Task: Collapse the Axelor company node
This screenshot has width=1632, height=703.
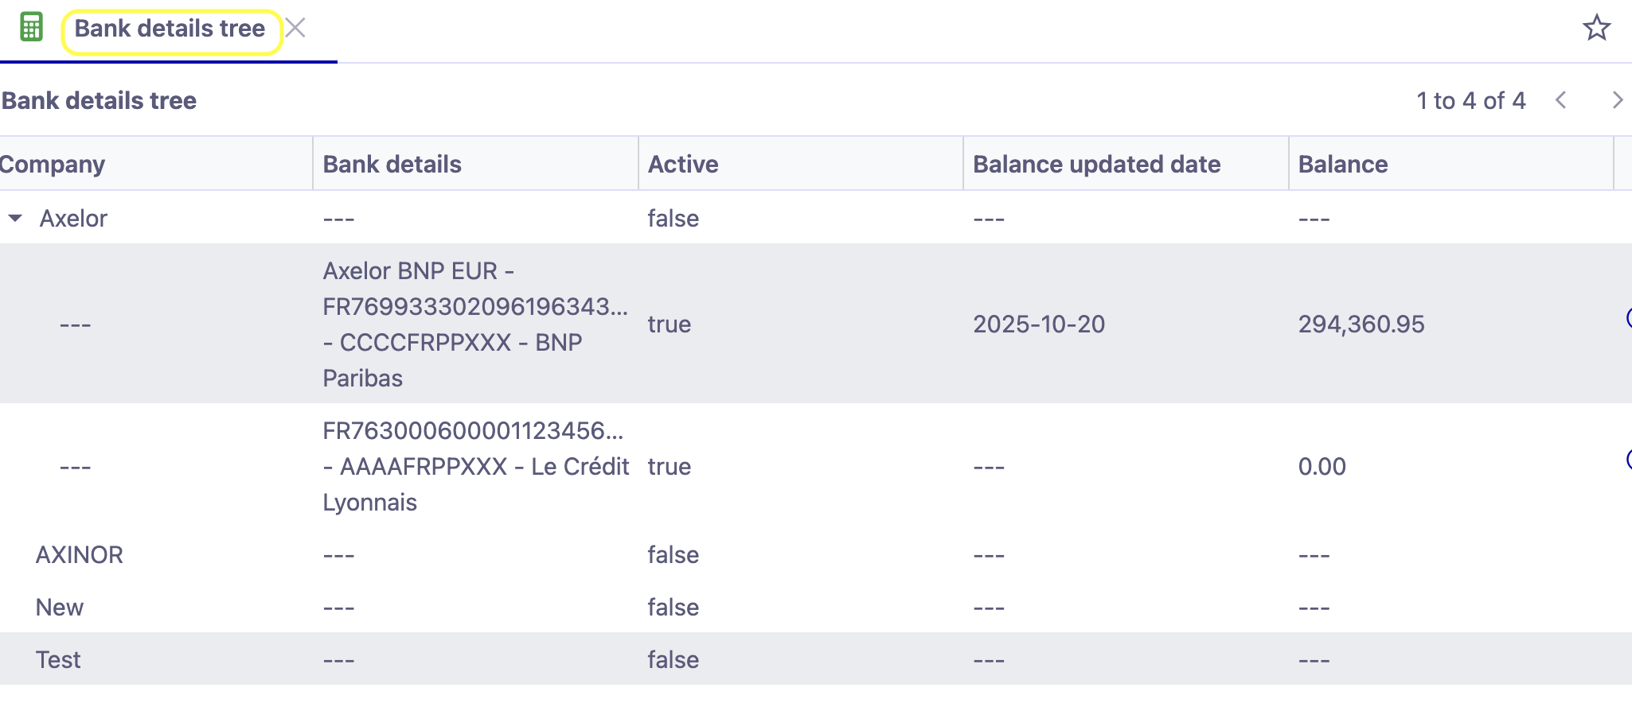Action: tap(14, 218)
